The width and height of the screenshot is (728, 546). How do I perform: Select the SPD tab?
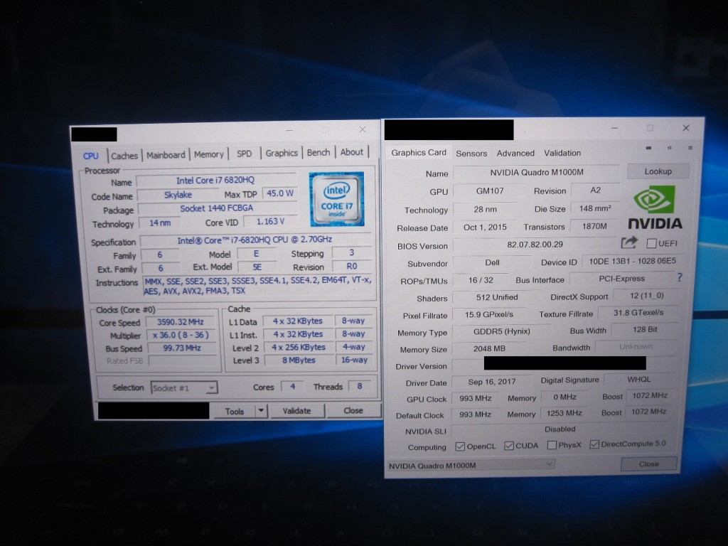click(x=245, y=154)
